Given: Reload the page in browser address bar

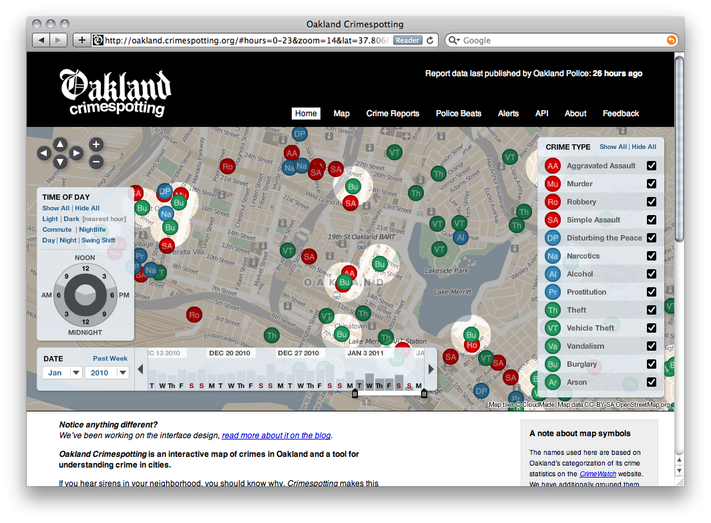Looking at the screenshot, I should coord(431,40).
